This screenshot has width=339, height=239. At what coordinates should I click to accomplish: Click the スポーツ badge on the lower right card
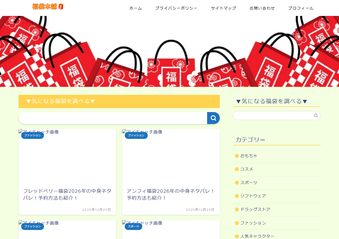point(133,226)
